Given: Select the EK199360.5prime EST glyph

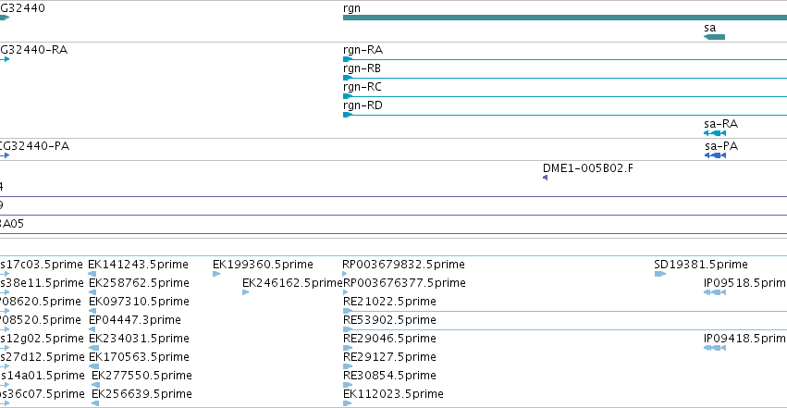Looking at the screenshot, I should [216, 274].
